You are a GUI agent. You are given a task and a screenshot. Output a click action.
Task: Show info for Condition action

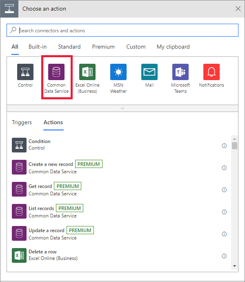pyautogui.click(x=224, y=145)
